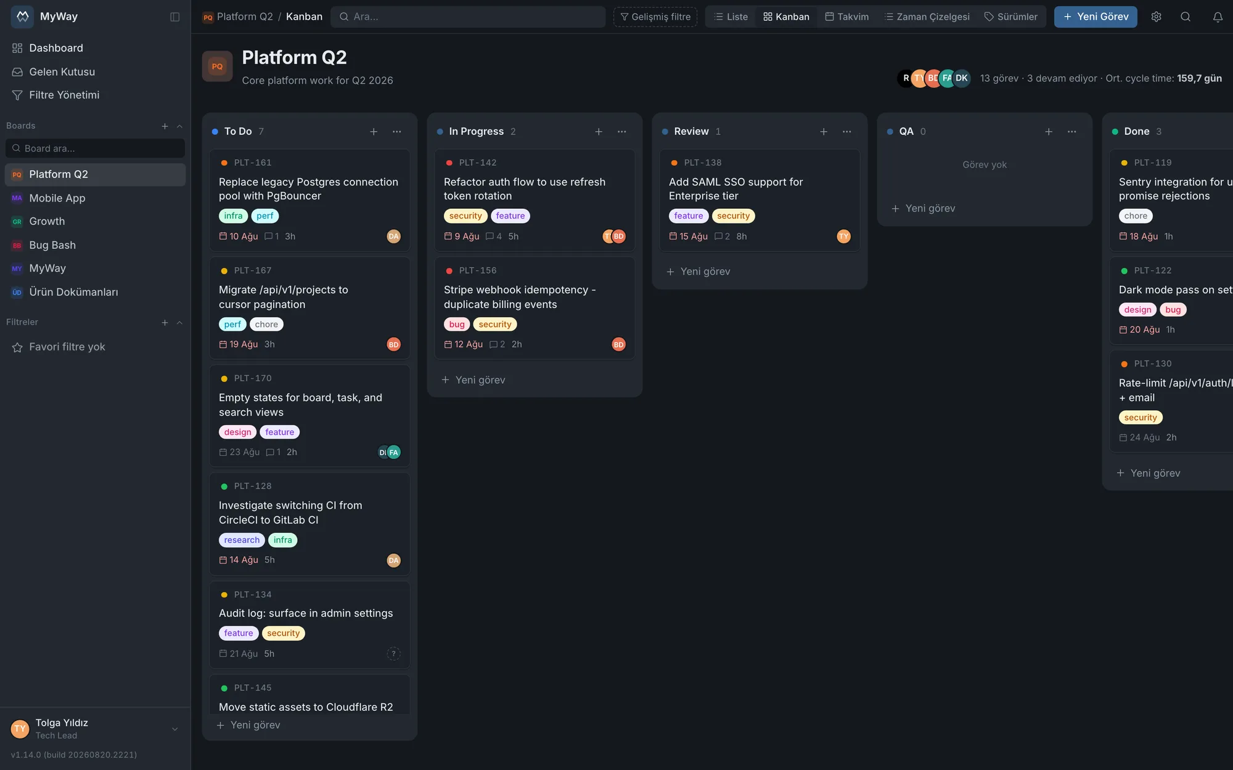Click BD avatar on PLT-156 card
Viewport: 1233px width, 770px height.
click(618, 344)
